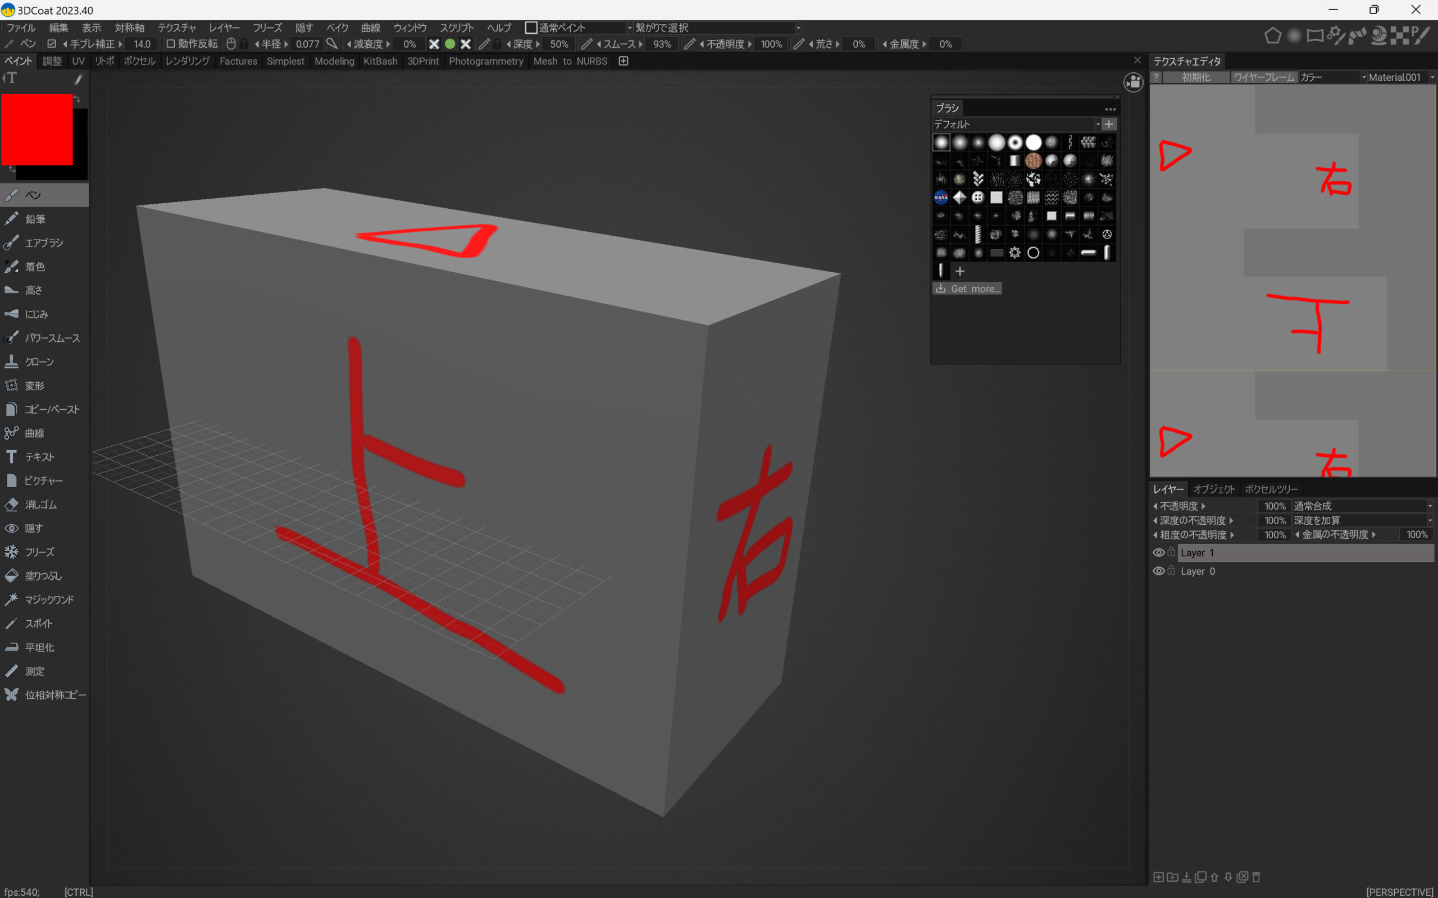
Task: Select the 消しゴム (Eraser) tool
Action: (x=40, y=504)
